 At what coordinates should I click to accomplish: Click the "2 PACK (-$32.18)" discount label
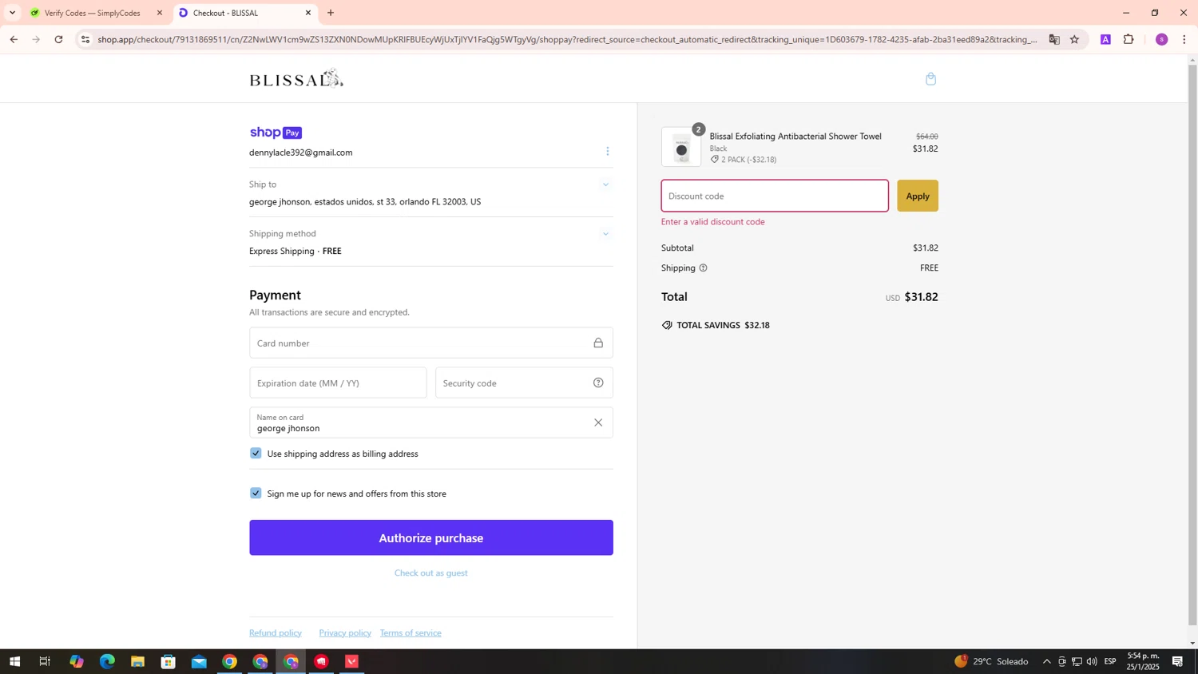(749, 160)
